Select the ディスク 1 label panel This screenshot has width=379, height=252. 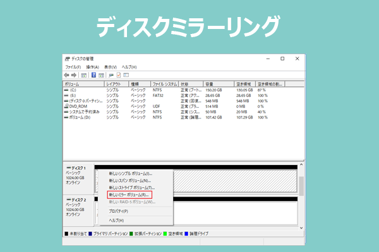[x=78, y=178]
